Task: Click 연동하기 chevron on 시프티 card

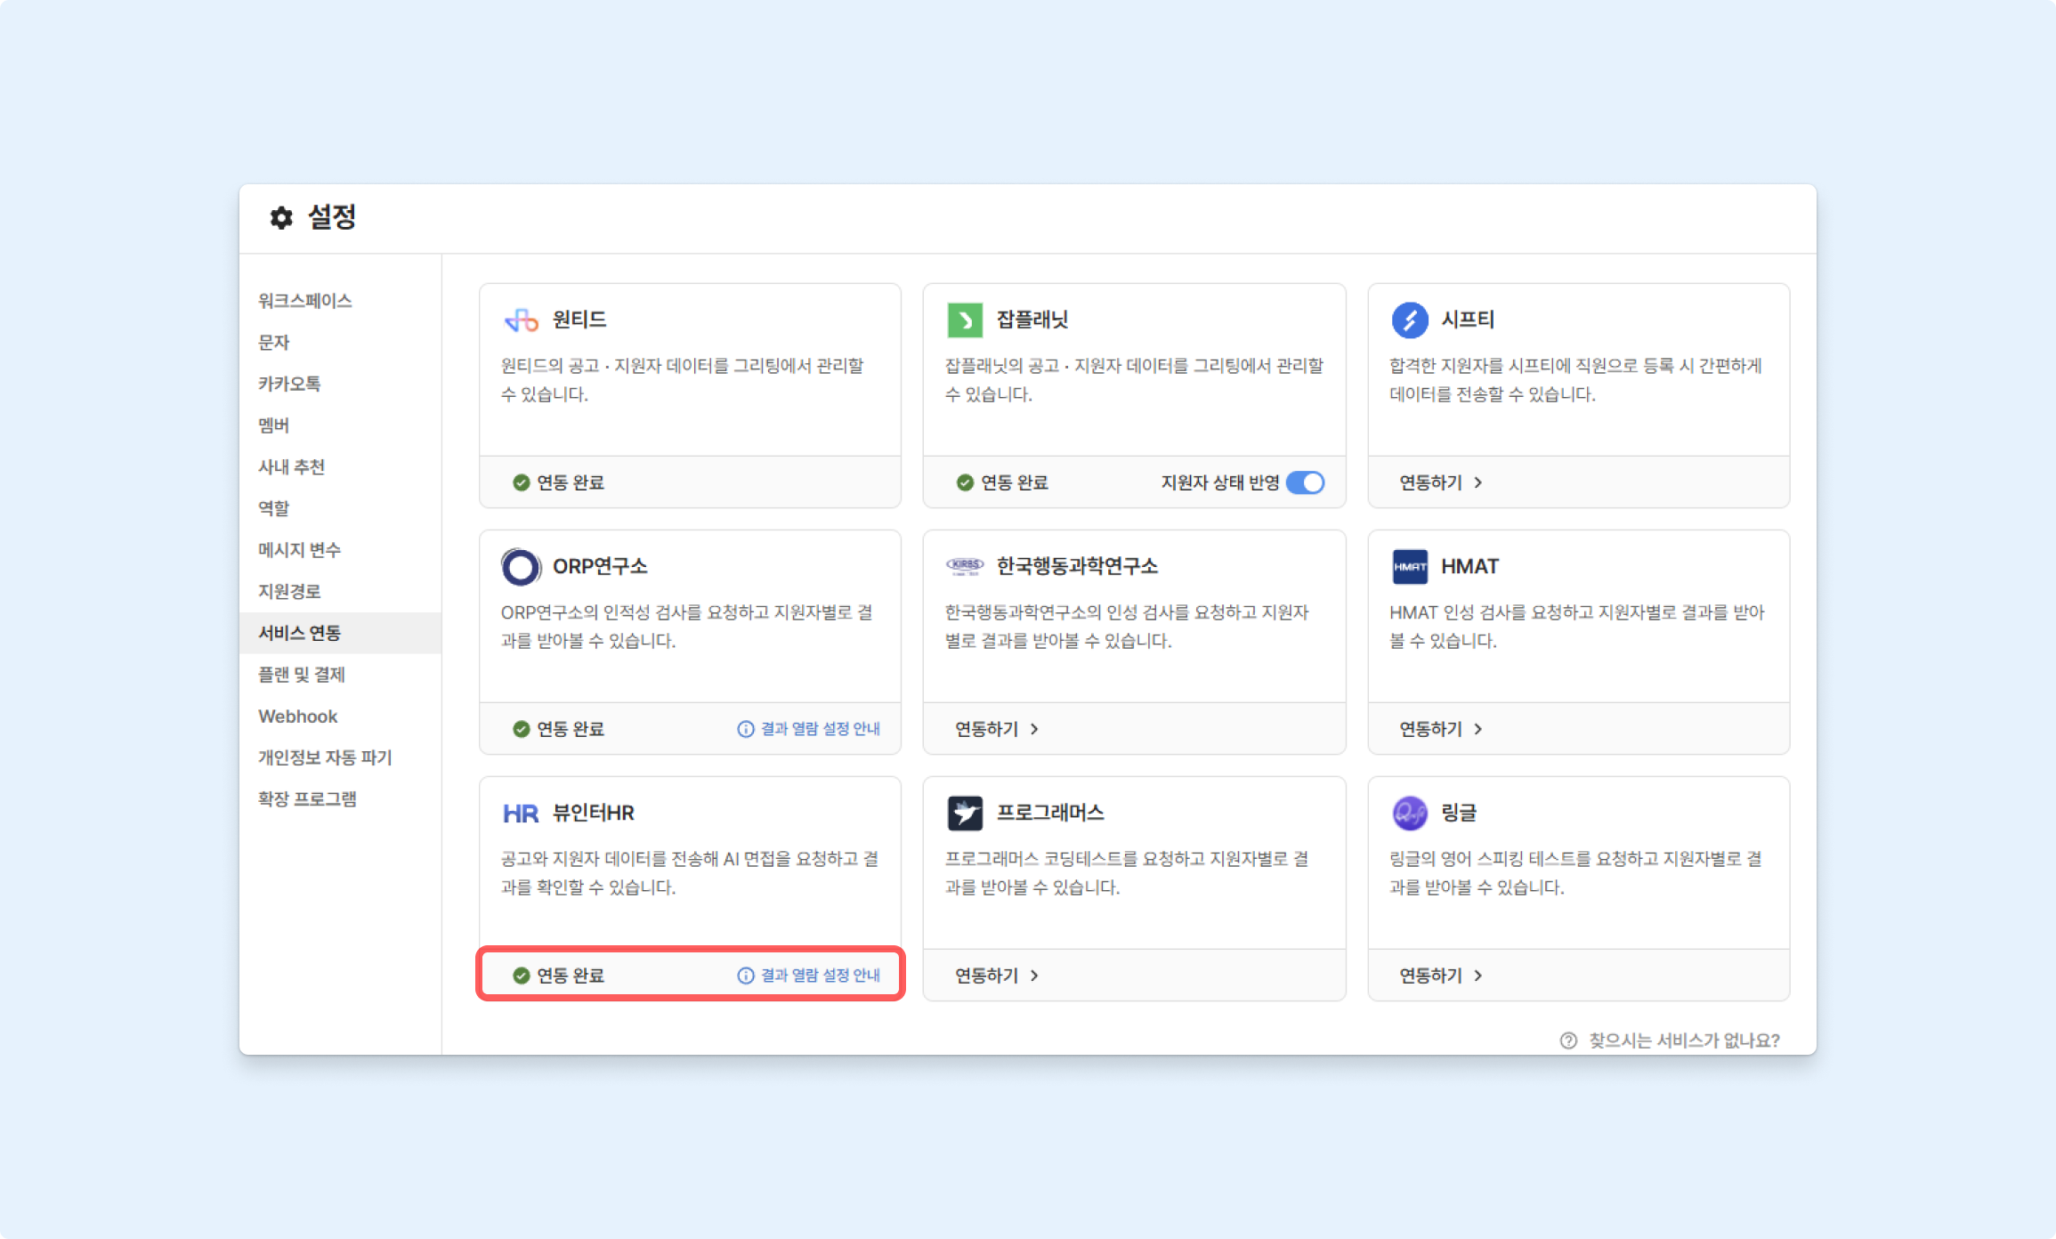Action: 1478,482
